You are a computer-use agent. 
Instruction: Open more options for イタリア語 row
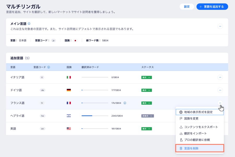click(x=220, y=77)
